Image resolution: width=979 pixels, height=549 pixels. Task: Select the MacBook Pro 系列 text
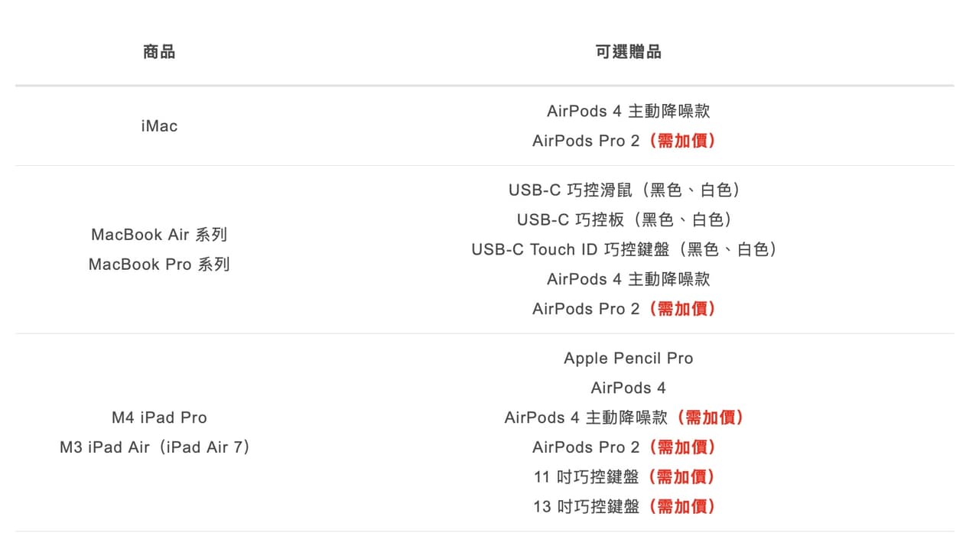[159, 265]
